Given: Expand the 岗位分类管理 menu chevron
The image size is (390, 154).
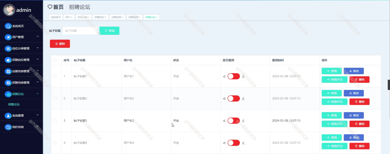Looking at the screenshot, I should click(38, 48).
